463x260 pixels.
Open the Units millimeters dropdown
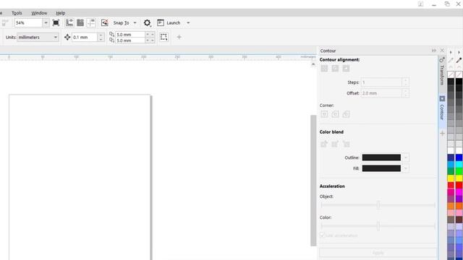click(38, 37)
